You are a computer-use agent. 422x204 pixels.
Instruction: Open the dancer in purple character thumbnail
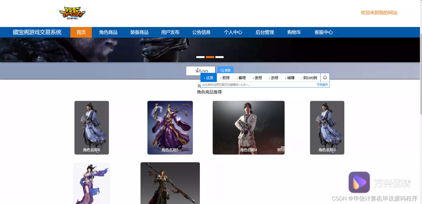pyautogui.click(x=92, y=183)
